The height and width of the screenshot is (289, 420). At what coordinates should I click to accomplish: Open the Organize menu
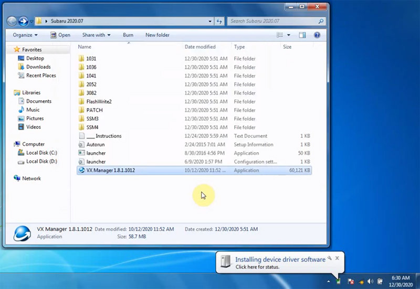click(25, 35)
